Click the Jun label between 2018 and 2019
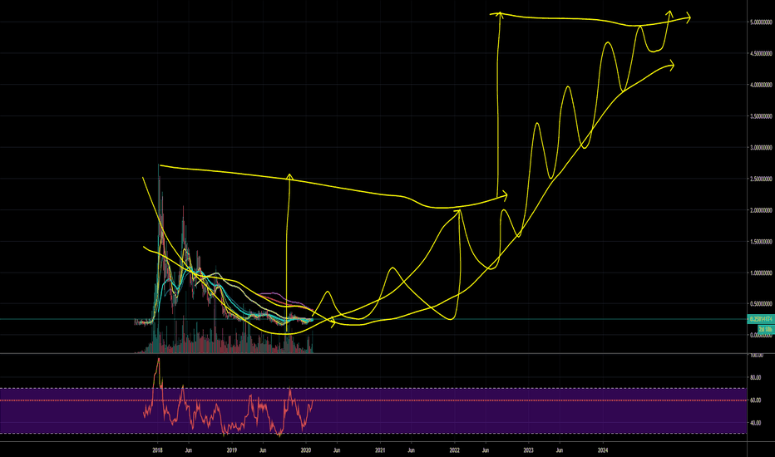 [x=188, y=450]
